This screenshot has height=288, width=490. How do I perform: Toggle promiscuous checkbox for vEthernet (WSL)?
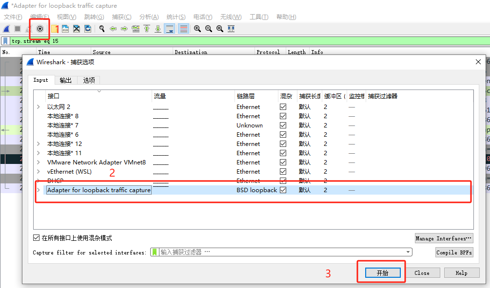coord(283,172)
